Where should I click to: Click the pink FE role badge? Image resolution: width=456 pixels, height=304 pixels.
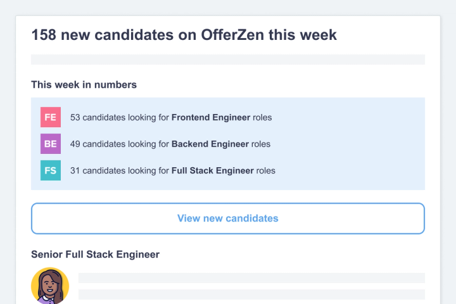tap(51, 117)
